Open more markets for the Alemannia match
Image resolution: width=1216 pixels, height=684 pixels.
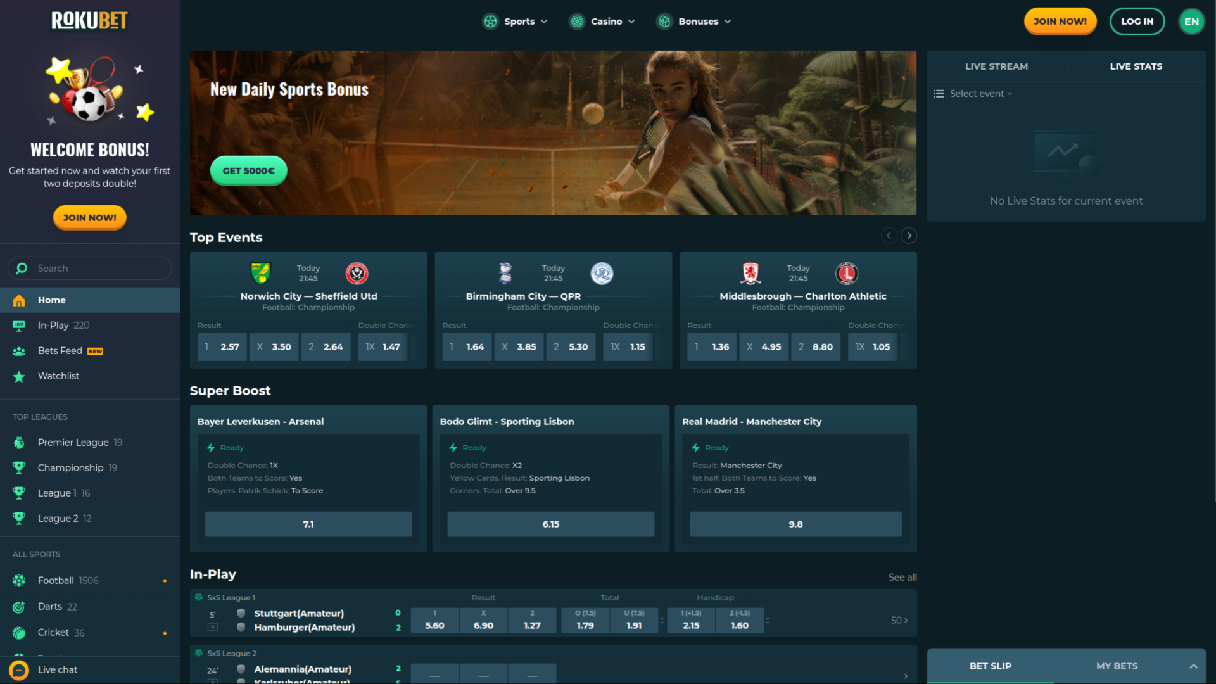coord(906,676)
